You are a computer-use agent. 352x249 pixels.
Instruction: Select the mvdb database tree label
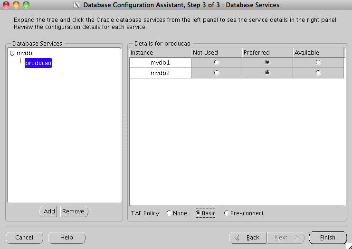click(x=24, y=54)
